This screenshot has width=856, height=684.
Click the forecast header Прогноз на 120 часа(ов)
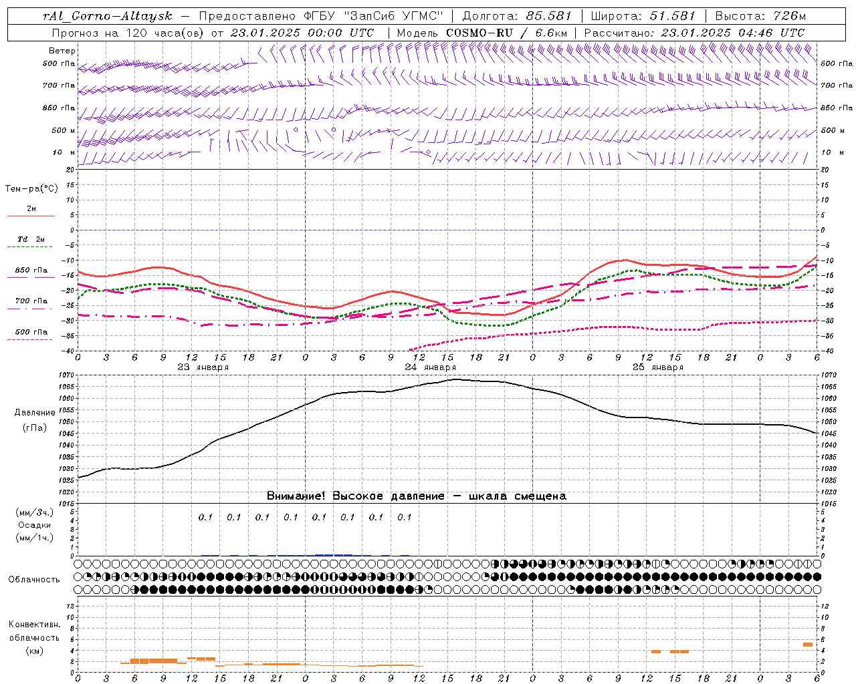click(128, 33)
